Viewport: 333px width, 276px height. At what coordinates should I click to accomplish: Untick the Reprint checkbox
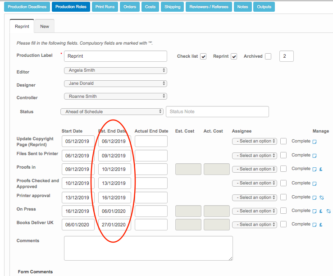(234, 56)
